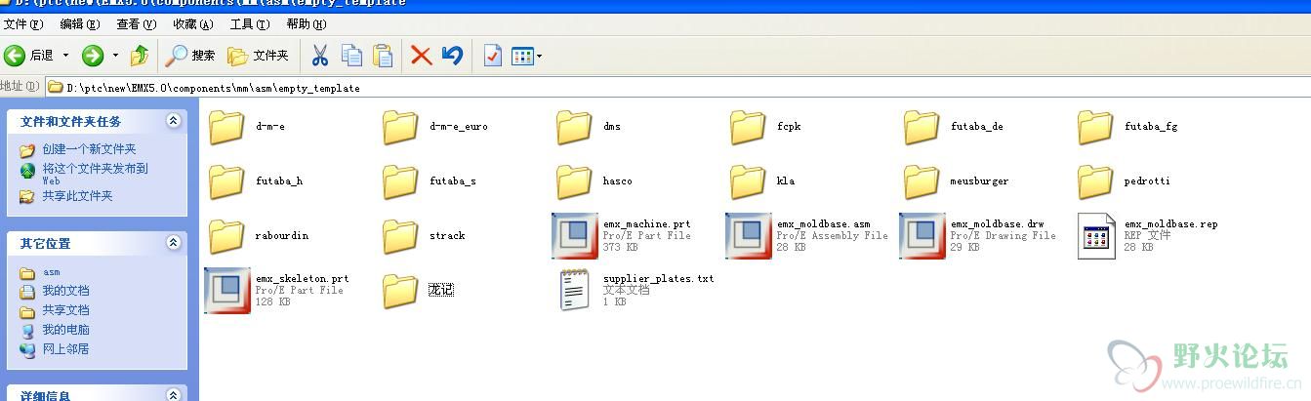Open the asm folder link in sidebar

click(x=51, y=272)
